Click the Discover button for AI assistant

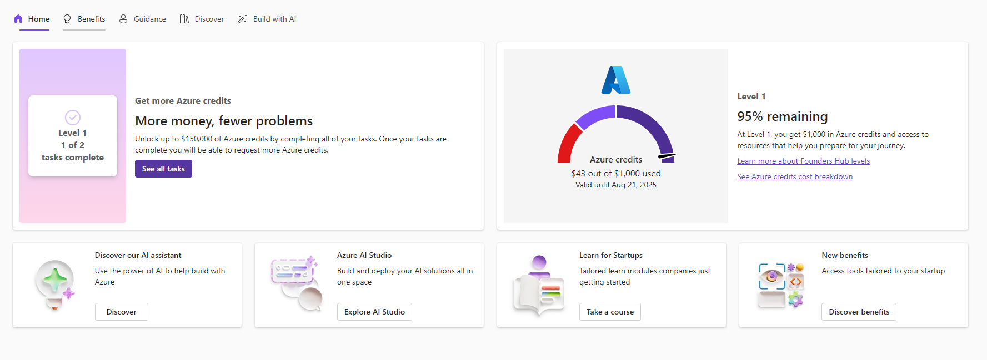[122, 312]
